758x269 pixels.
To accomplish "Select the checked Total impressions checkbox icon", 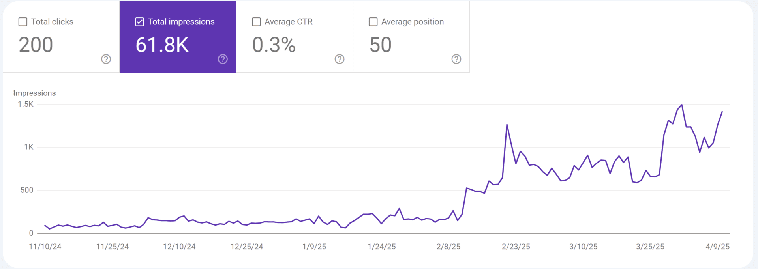I will point(139,22).
